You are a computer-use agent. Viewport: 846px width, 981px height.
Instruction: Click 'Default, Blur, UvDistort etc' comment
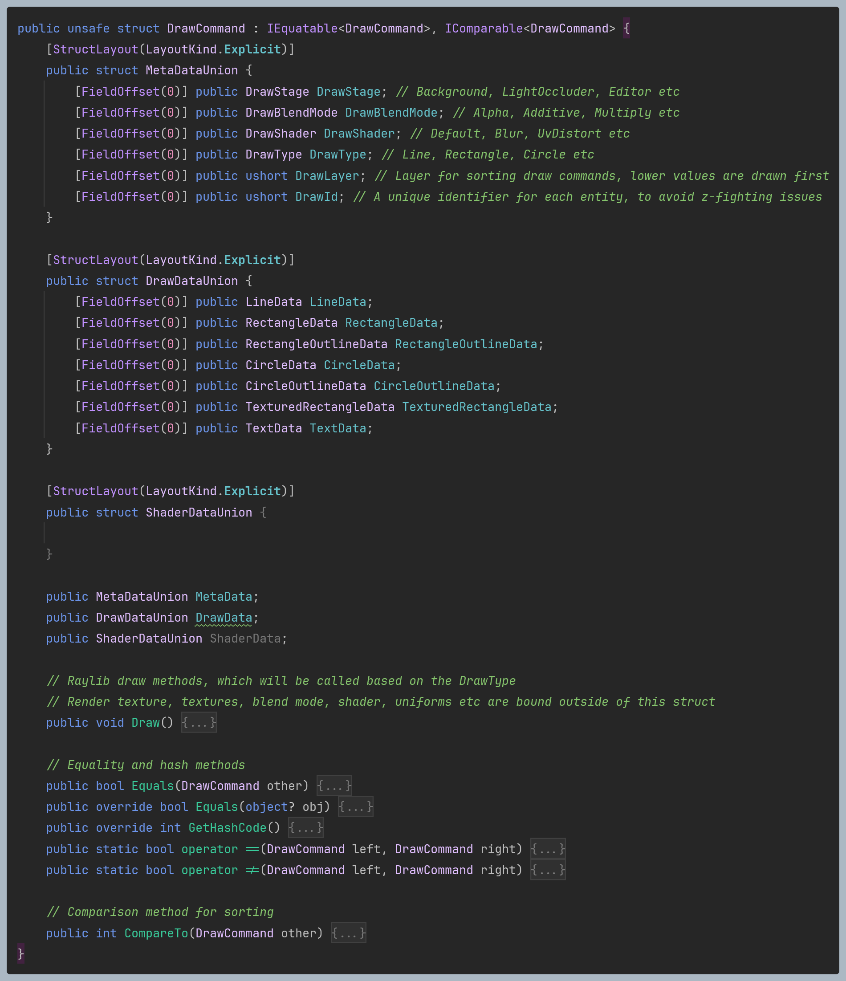(x=519, y=134)
